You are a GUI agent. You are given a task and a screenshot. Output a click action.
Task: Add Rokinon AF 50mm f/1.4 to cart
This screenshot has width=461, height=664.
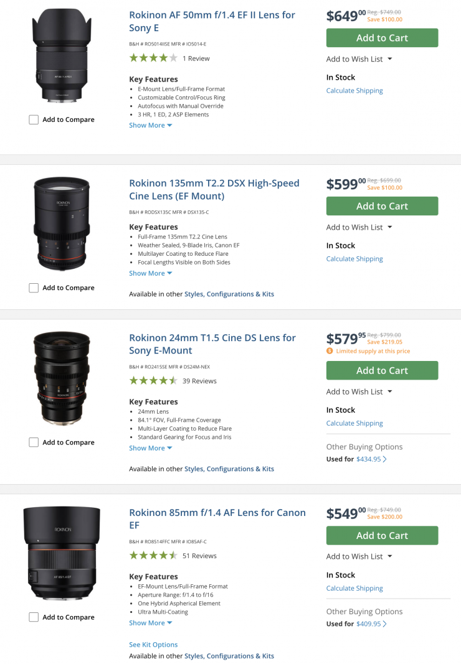[x=382, y=38]
